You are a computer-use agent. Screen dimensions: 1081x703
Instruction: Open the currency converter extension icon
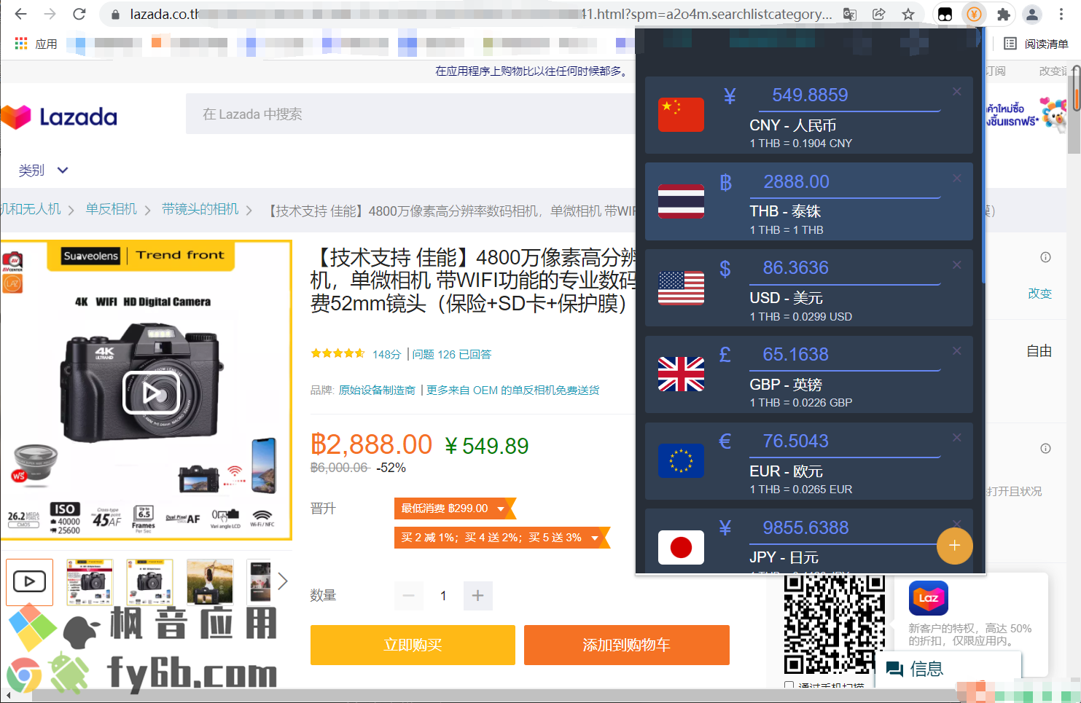click(974, 14)
